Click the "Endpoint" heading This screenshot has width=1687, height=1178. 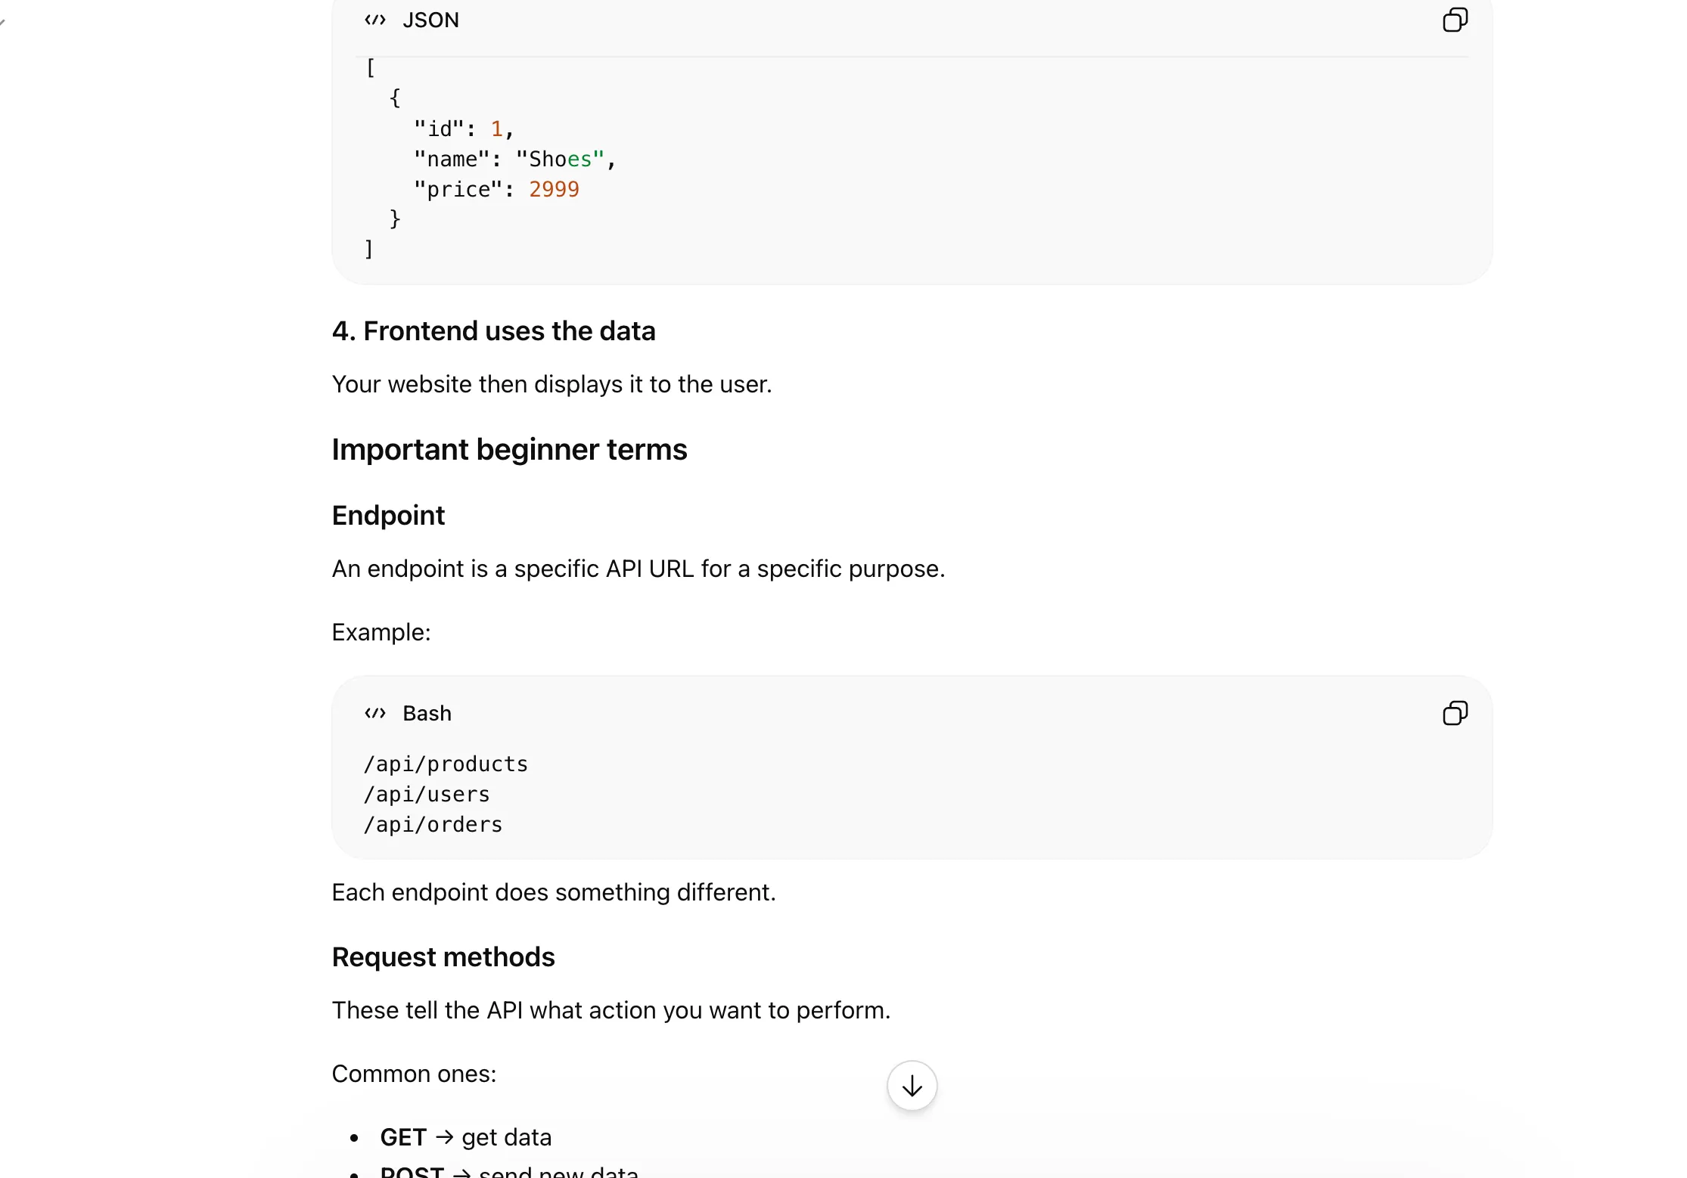click(x=388, y=516)
